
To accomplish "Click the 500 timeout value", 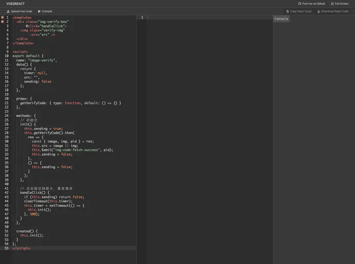I will coord(33,214).
